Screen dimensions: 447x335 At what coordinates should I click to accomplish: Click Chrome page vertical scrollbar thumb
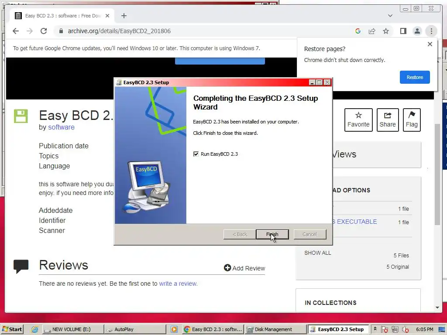coord(437,174)
